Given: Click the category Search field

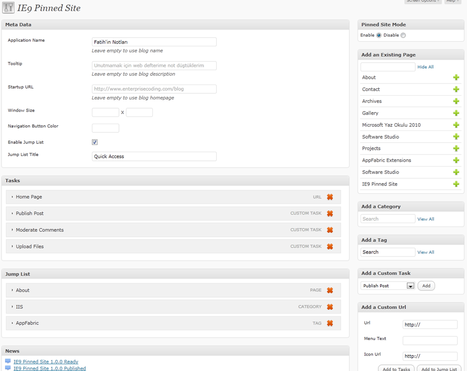Looking at the screenshot, I should click(x=388, y=219).
